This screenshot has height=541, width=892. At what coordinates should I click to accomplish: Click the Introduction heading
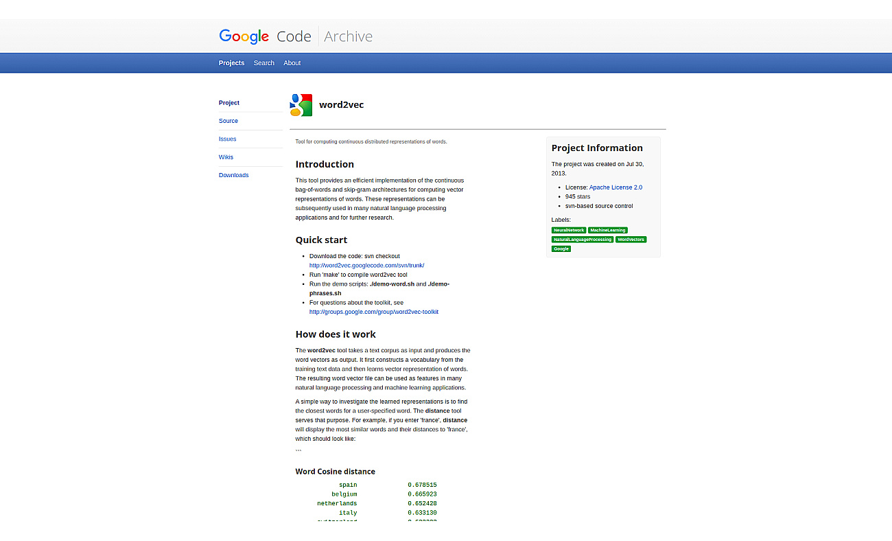(x=325, y=164)
